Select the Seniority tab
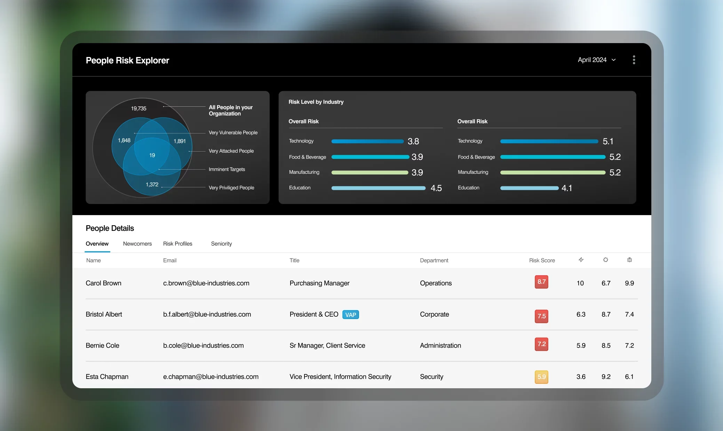The height and width of the screenshot is (431, 723). point(221,244)
